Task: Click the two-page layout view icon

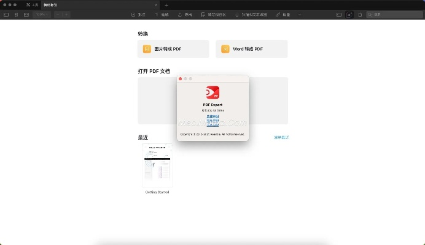Action: (x=26, y=14)
